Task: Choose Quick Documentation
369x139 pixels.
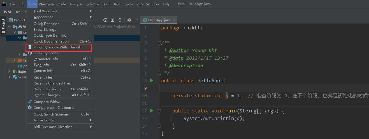Action: (60, 41)
